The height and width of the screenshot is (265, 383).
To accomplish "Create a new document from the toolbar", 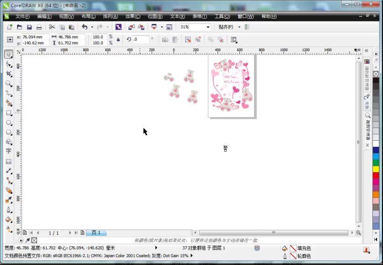I will tap(10, 27).
